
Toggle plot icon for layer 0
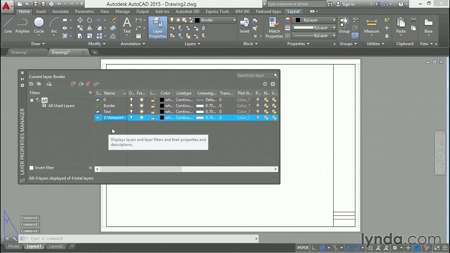coord(258,100)
